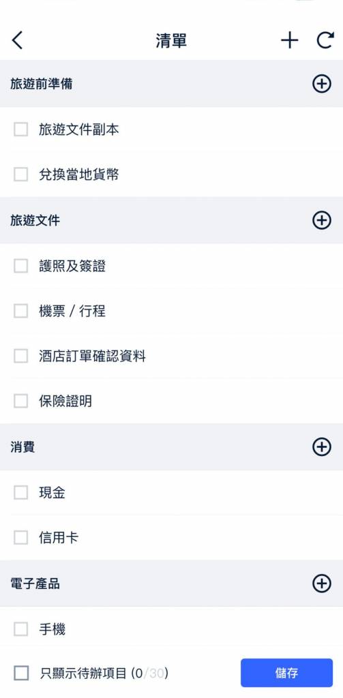Check off 保險證明

(x=21, y=401)
